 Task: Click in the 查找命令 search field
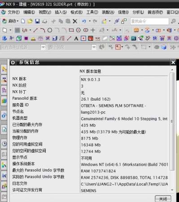(149, 21)
